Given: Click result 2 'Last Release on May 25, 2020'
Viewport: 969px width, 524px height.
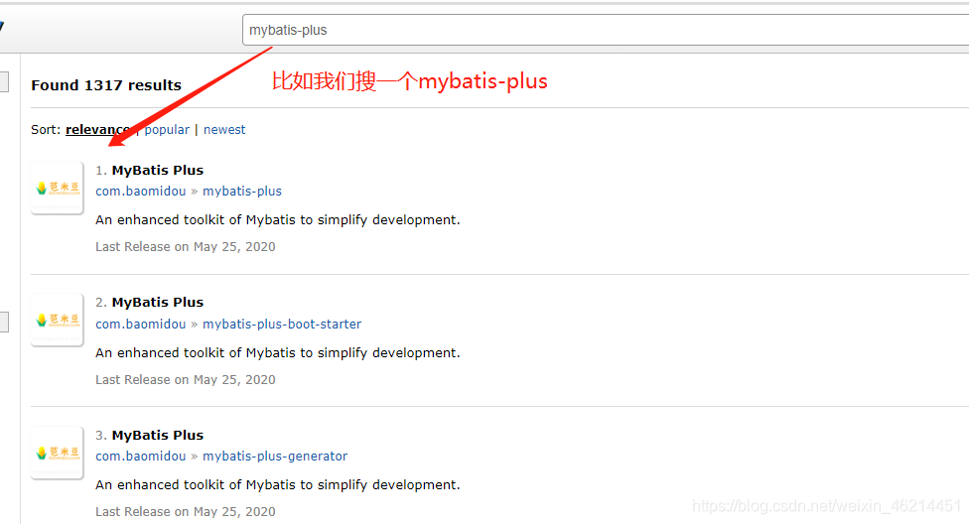Looking at the screenshot, I should 186,379.
